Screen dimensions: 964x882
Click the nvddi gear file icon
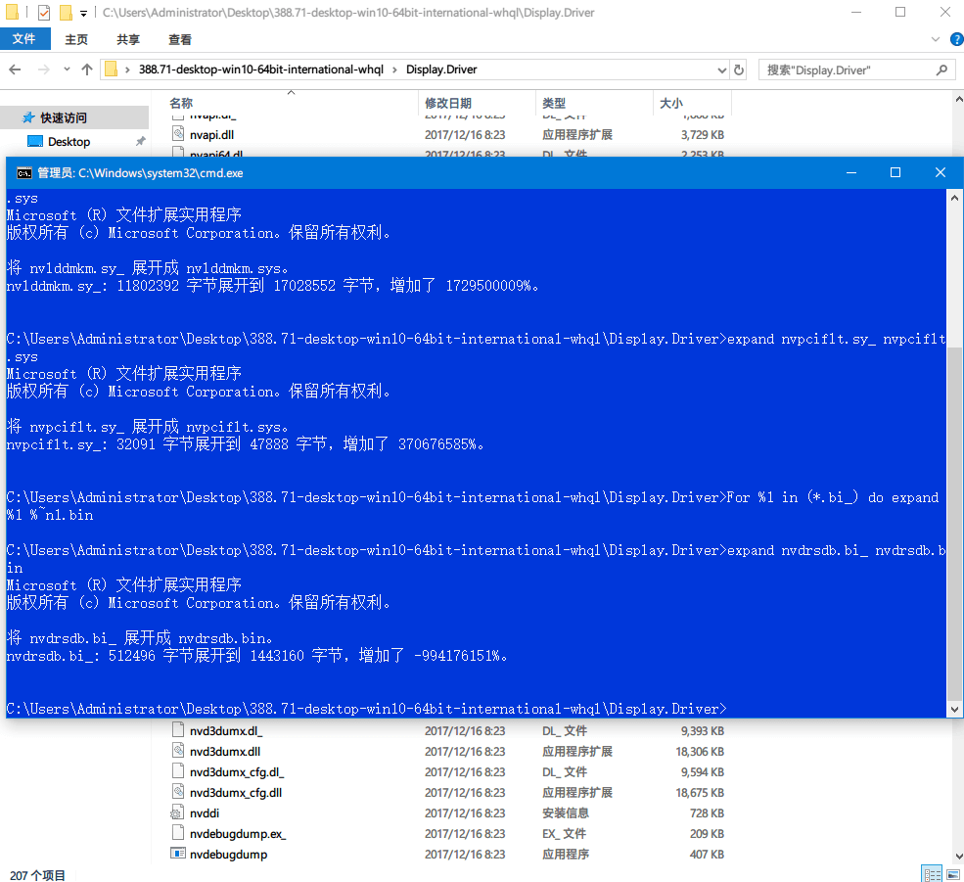pyautogui.click(x=177, y=812)
